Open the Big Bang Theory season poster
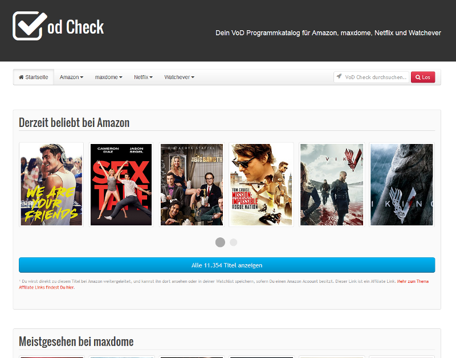Image resolution: width=456 pixels, height=358 pixels. point(192,184)
